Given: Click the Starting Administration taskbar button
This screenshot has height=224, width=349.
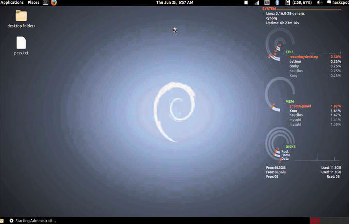Looking at the screenshot, I should (32, 220).
